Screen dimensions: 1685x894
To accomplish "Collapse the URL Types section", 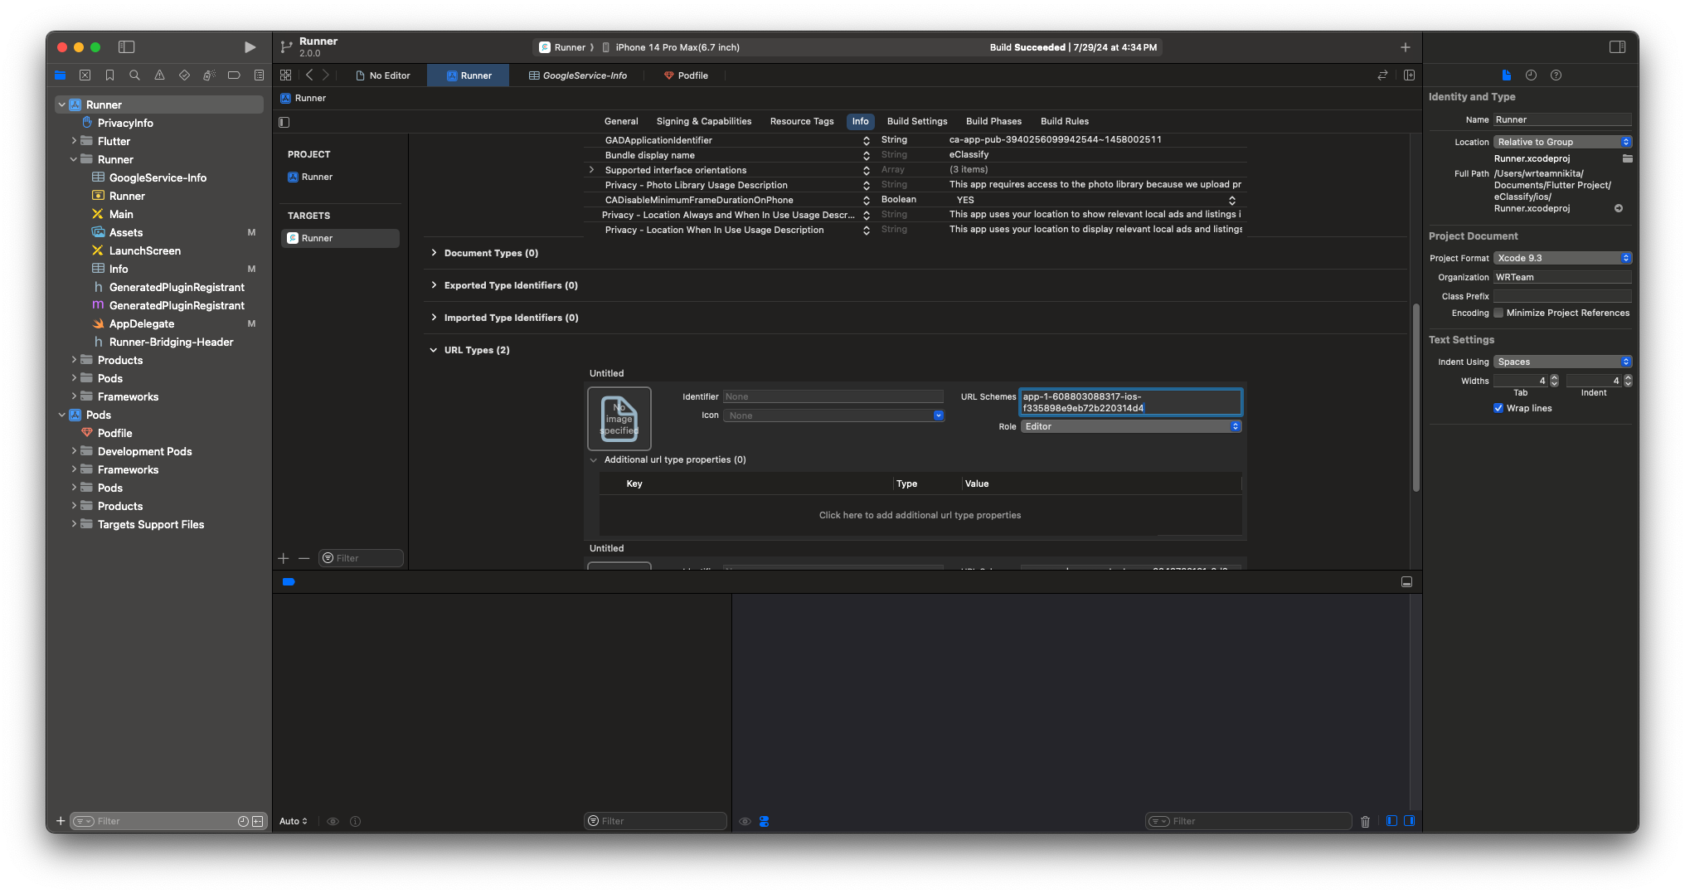I will (434, 350).
